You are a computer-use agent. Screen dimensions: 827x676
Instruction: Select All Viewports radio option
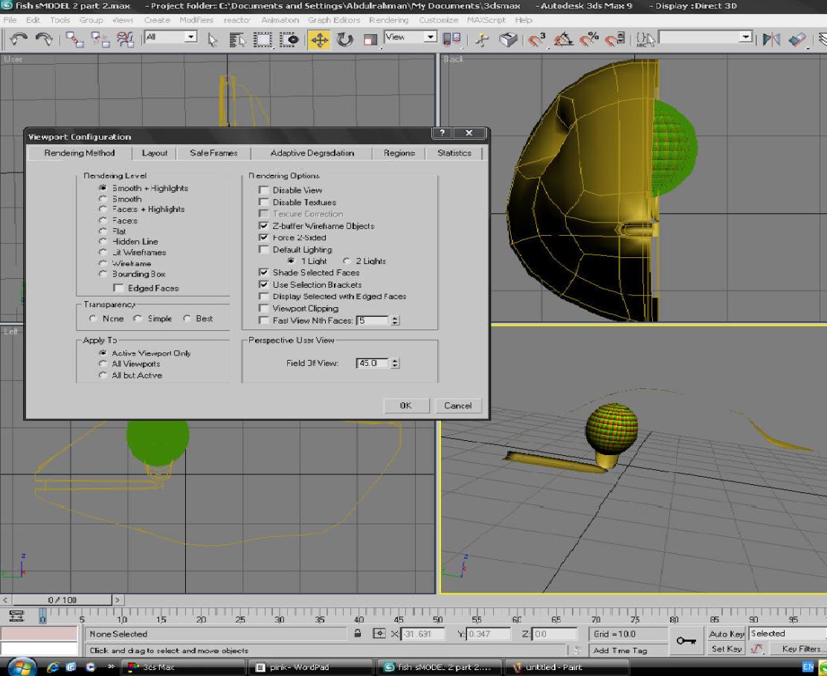click(x=103, y=364)
